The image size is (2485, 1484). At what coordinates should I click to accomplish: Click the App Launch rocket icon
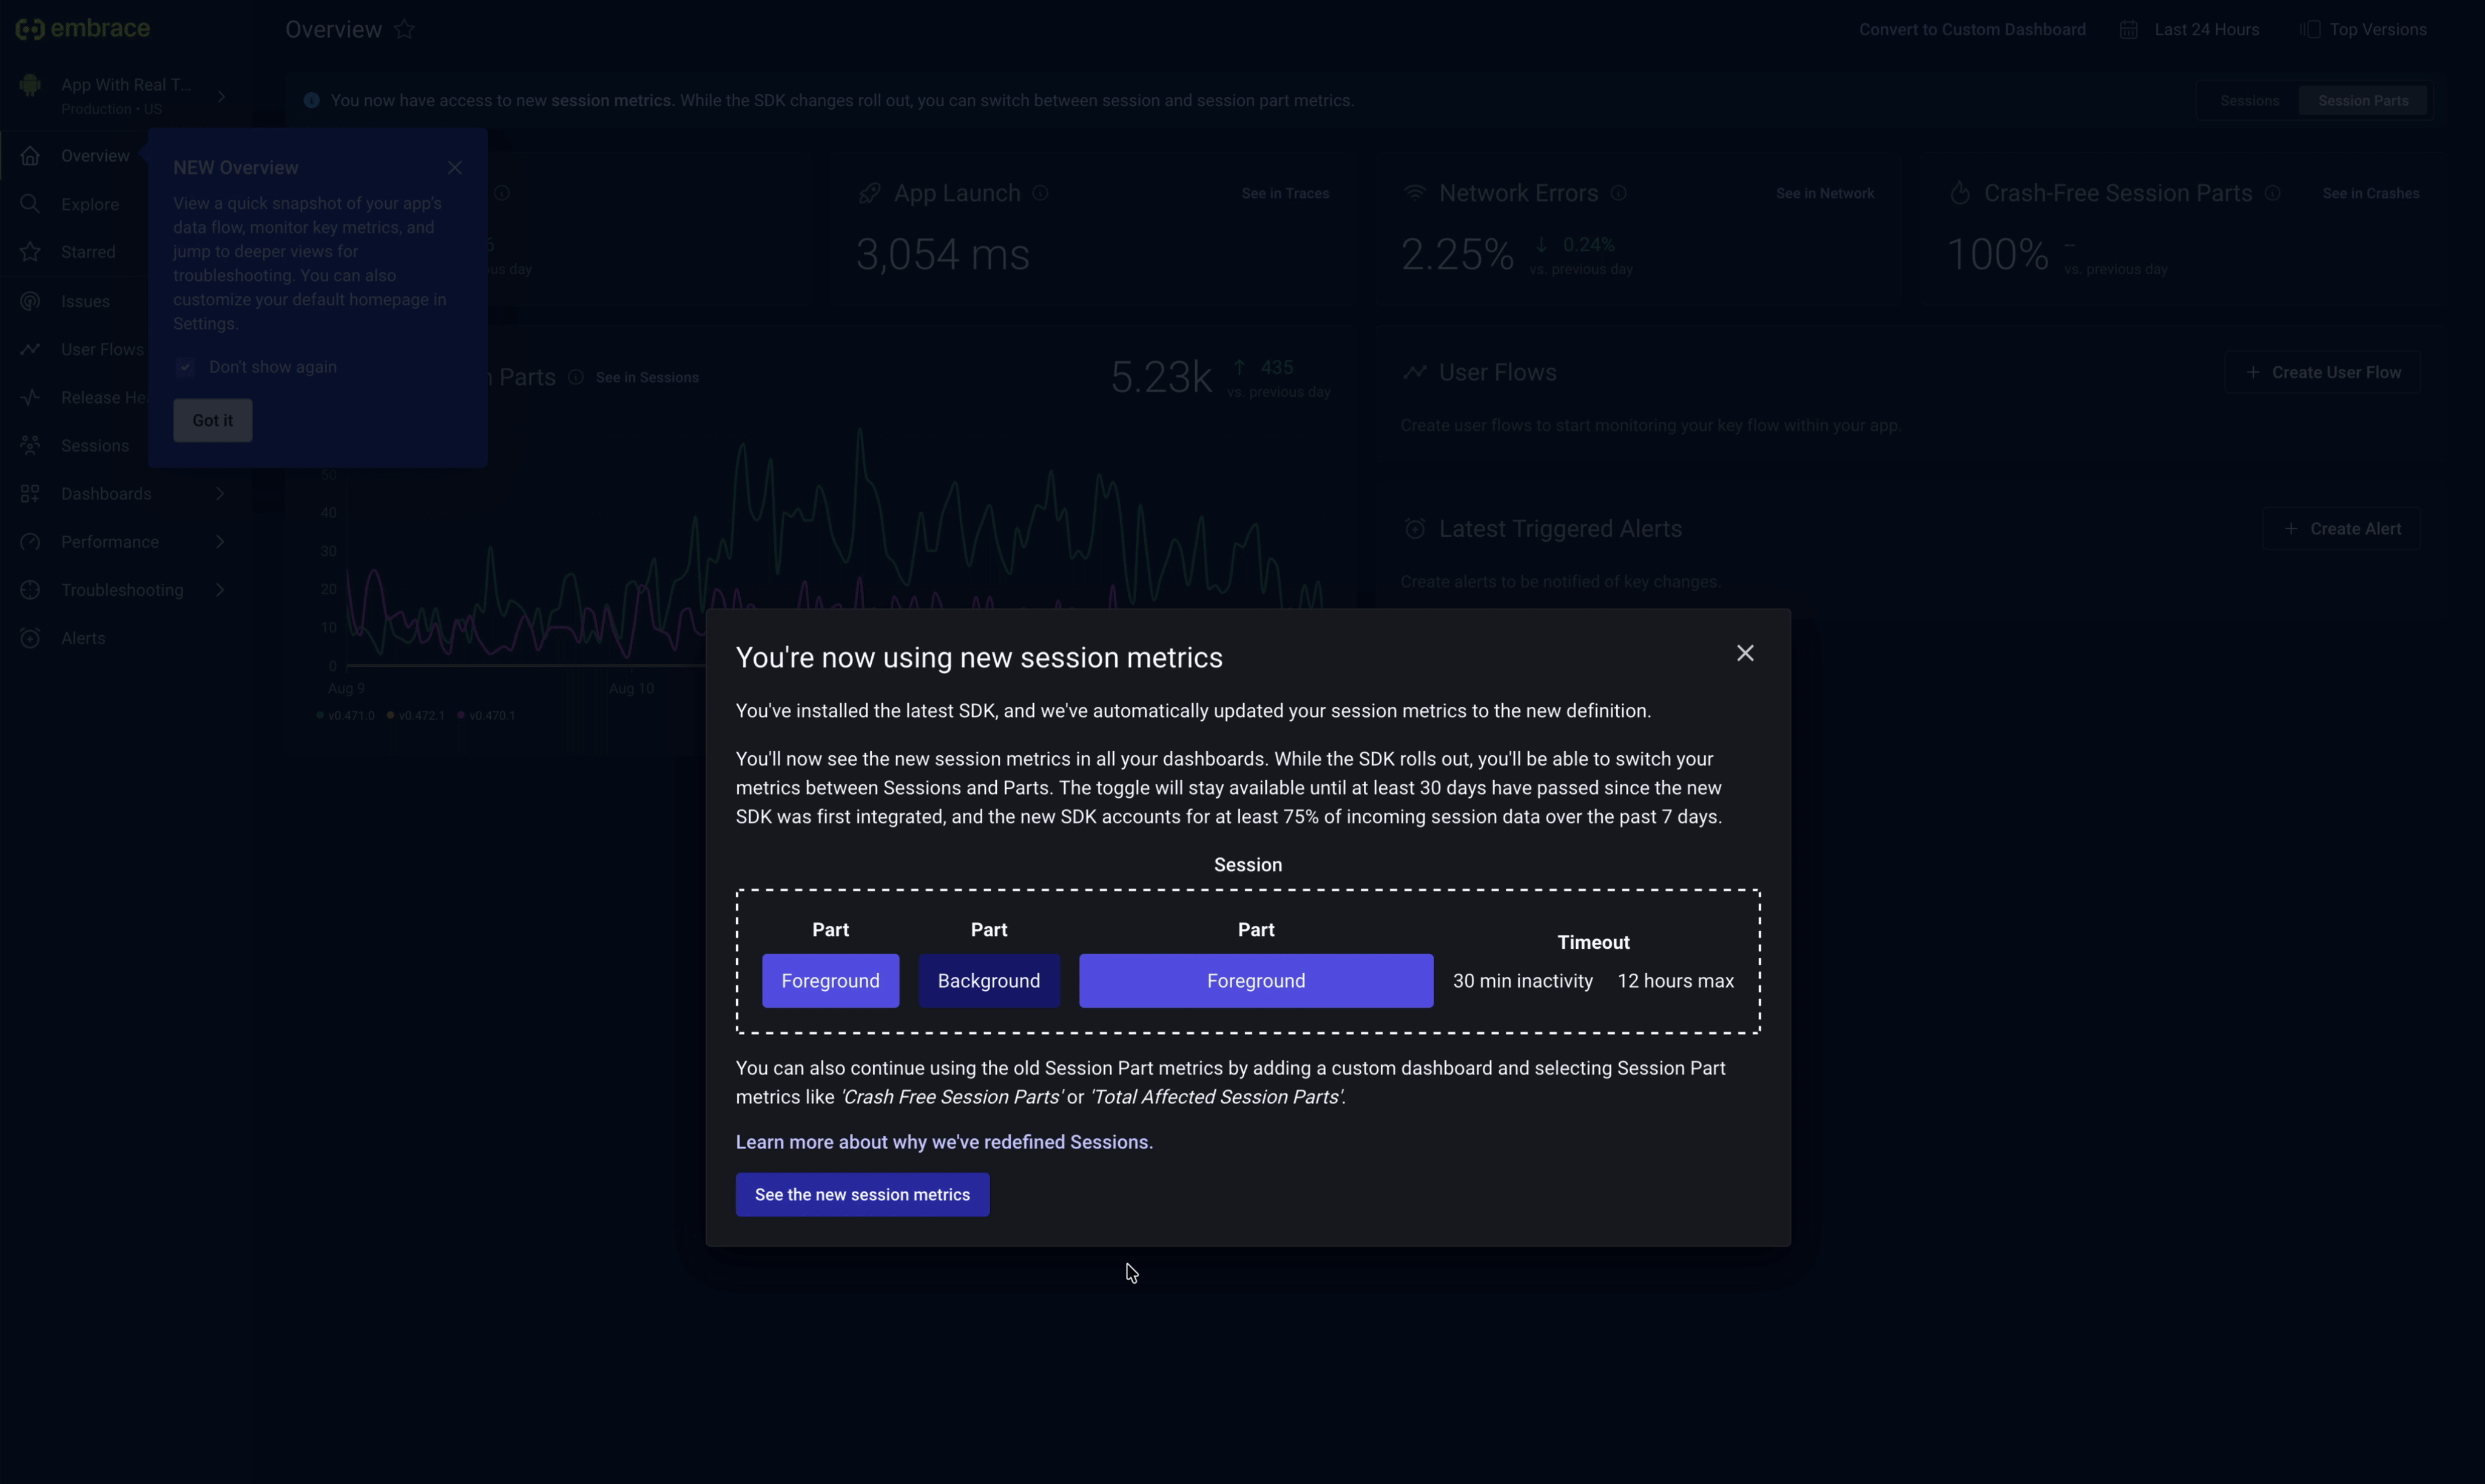tap(869, 193)
